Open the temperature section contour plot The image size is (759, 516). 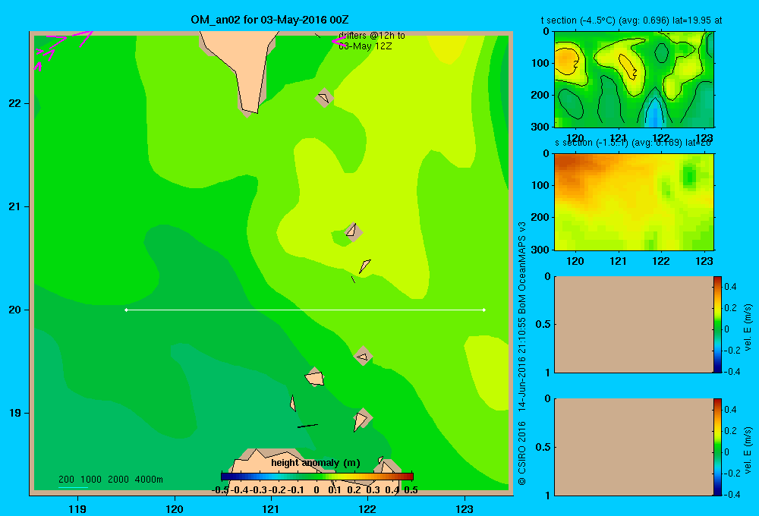click(x=634, y=80)
